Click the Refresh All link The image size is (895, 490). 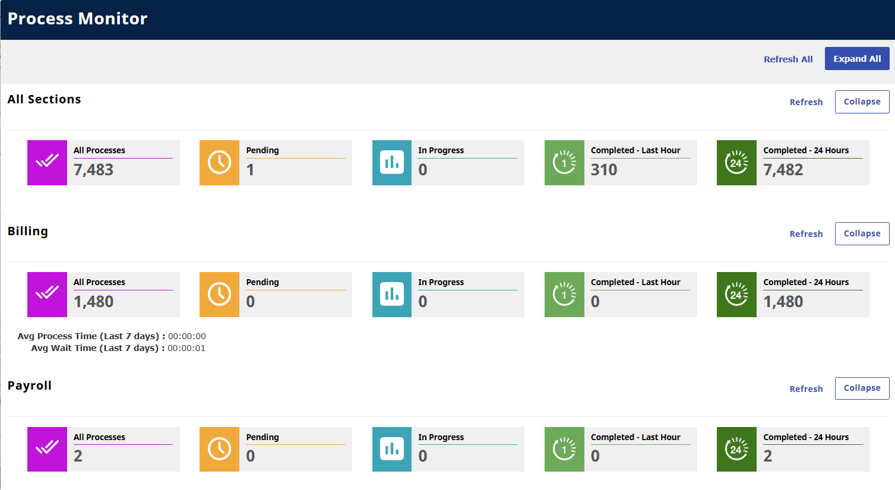(x=788, y=59)
